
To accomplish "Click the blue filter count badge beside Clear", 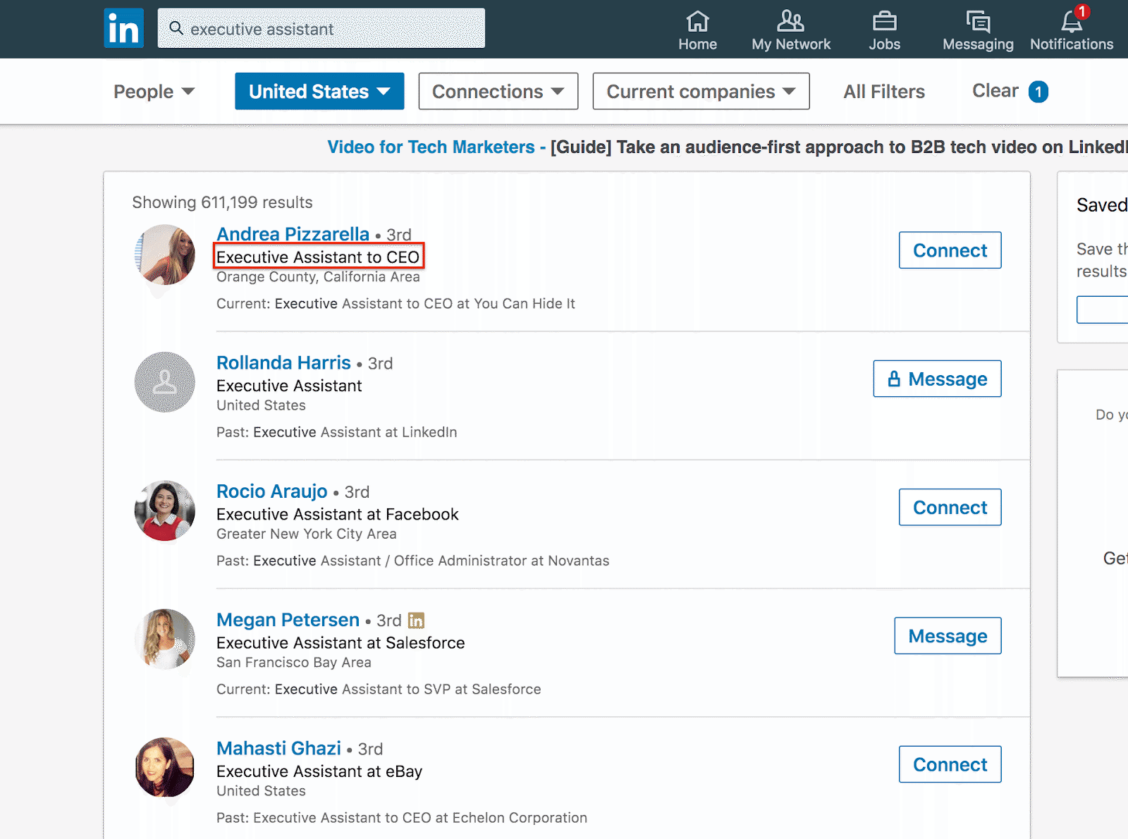I will pos(1038,92).
